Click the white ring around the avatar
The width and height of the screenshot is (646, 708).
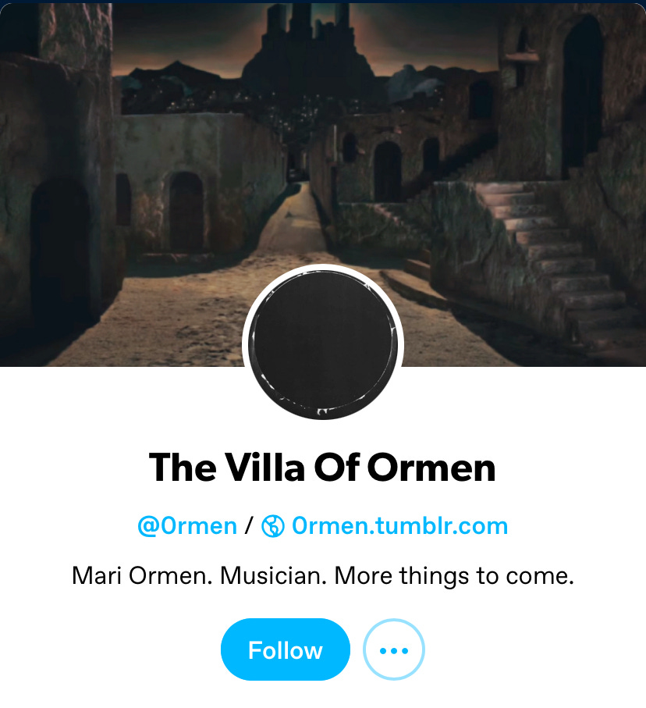pyautogui.click(x=323, y=267)
